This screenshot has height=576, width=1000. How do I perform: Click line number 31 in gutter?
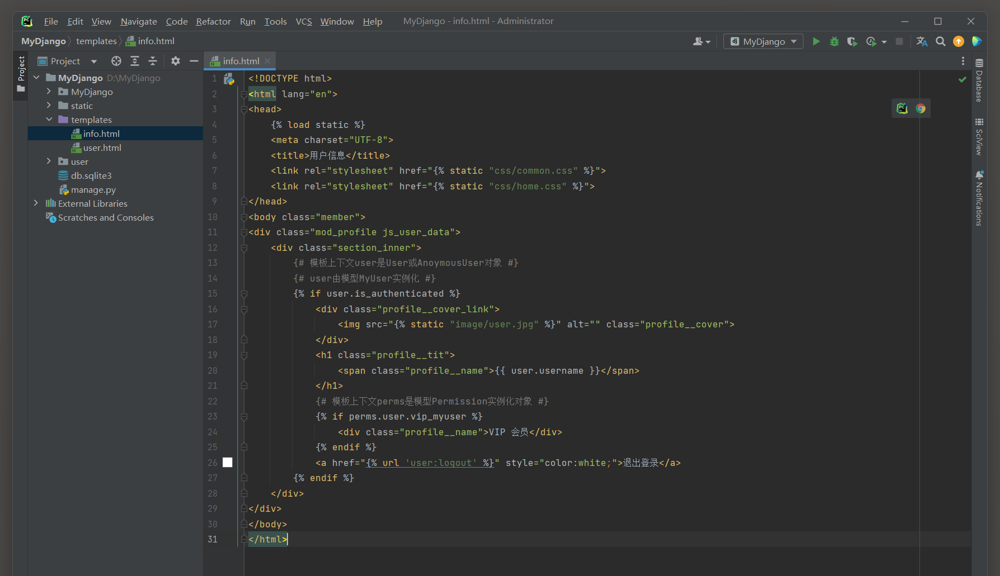(x=213, y=540)
